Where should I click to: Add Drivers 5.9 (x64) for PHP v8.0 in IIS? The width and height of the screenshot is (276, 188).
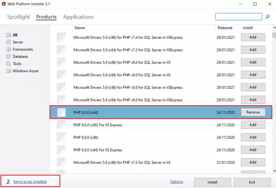point(253,74)
